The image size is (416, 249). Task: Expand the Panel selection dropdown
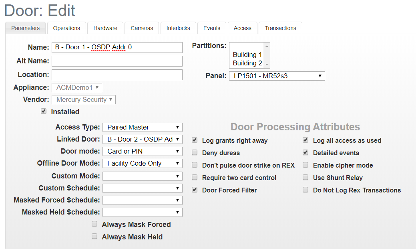[277, 75]
